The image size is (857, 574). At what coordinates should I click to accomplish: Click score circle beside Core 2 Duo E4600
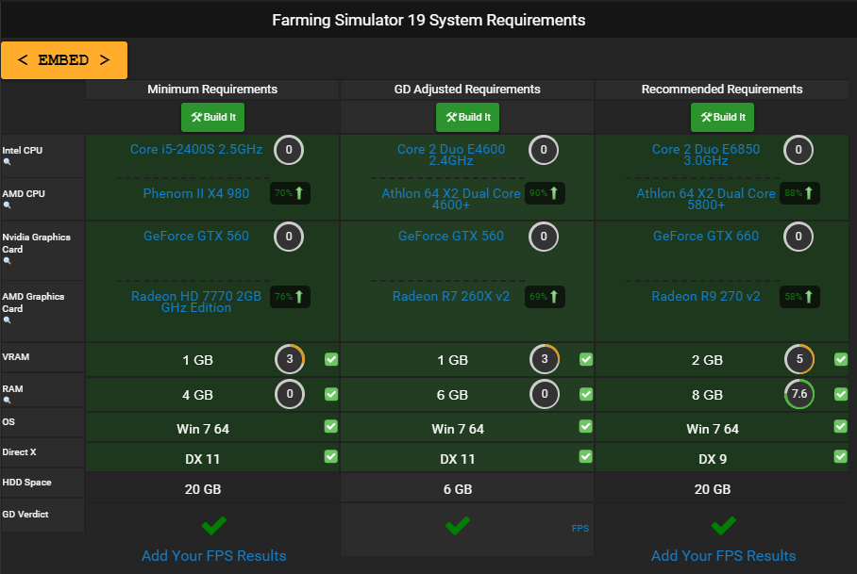point(544,150)
